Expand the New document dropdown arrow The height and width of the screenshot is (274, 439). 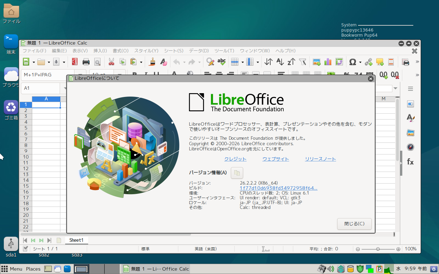pyautogui.click(x=34, y=62)
